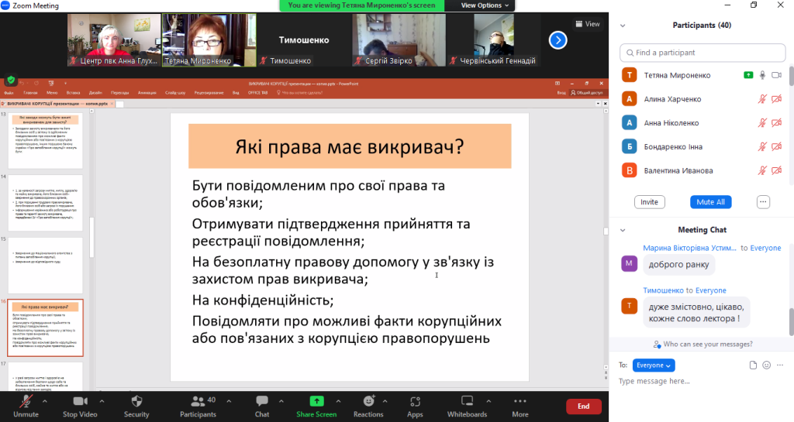Image resolution: width=794 pixels, height=422 pixels.
Task: Click the red End meeting button
Action: pyautogui.click(x=583, y=406)
